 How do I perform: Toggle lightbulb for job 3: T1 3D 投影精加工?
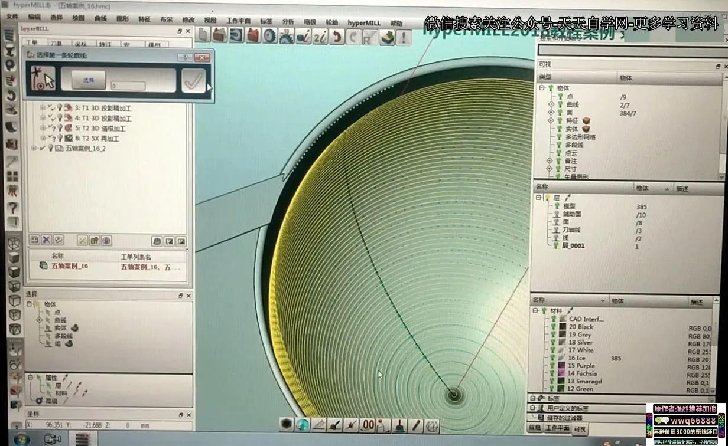coord(60,109)
